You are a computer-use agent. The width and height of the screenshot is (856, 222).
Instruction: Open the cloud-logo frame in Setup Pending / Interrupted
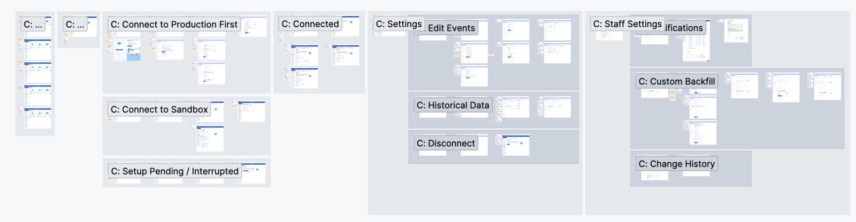tap(253, 173)
